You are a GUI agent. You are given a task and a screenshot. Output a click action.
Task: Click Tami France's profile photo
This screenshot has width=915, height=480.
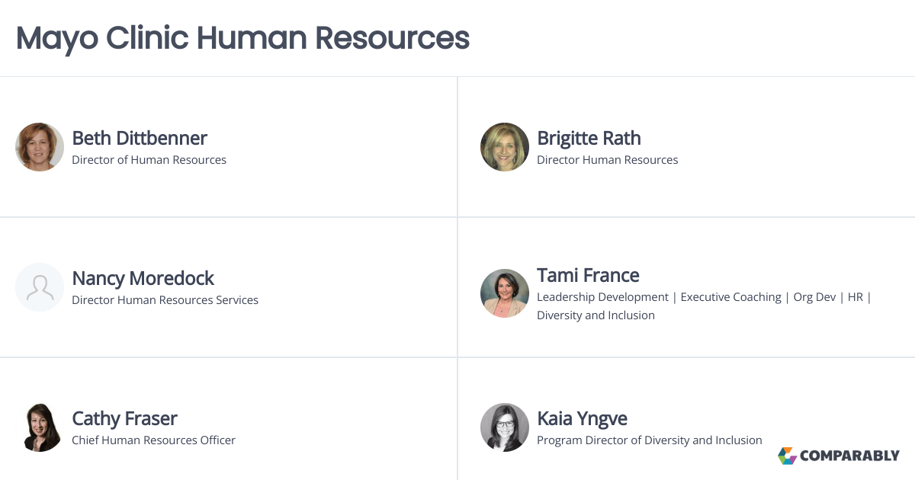(504, 293)
